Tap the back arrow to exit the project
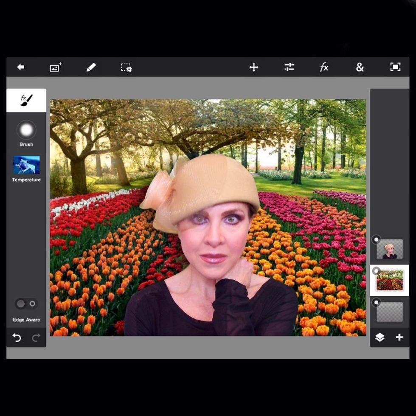 (x=20, y=67)
